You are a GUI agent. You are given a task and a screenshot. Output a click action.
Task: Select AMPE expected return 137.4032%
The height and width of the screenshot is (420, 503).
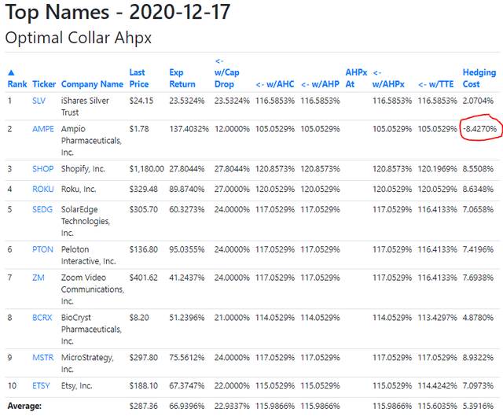pos(189,129)
